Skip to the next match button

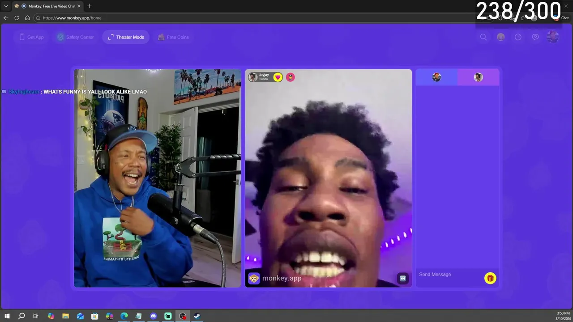tap(402, 278)
